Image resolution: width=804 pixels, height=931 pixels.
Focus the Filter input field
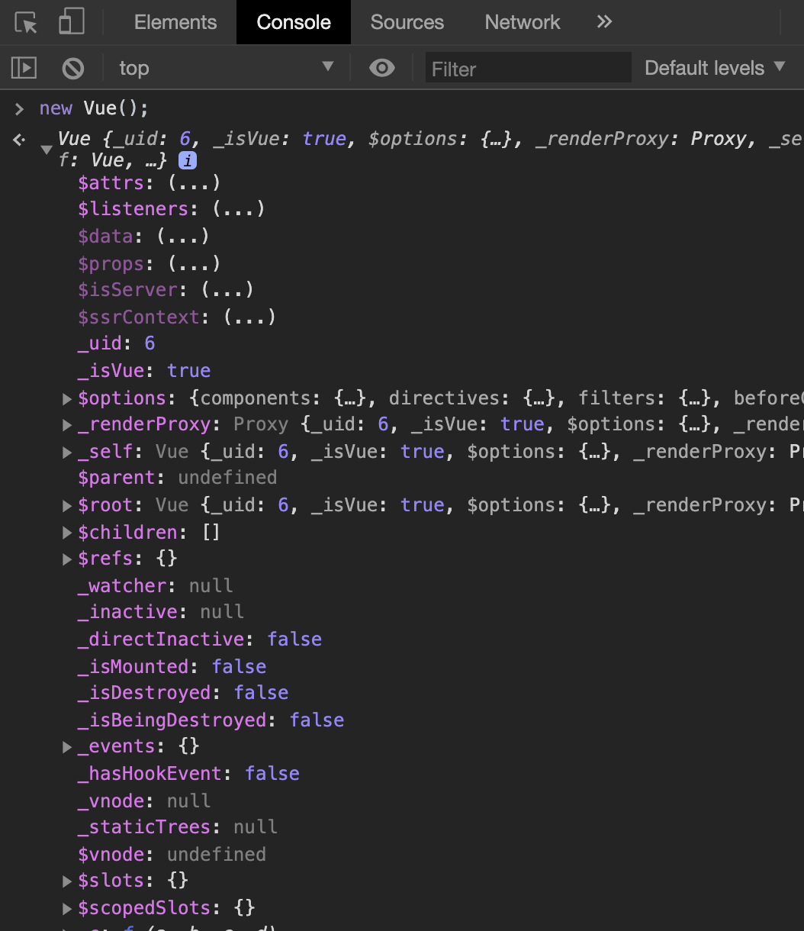pyautogui.click(x=529, y=69)
